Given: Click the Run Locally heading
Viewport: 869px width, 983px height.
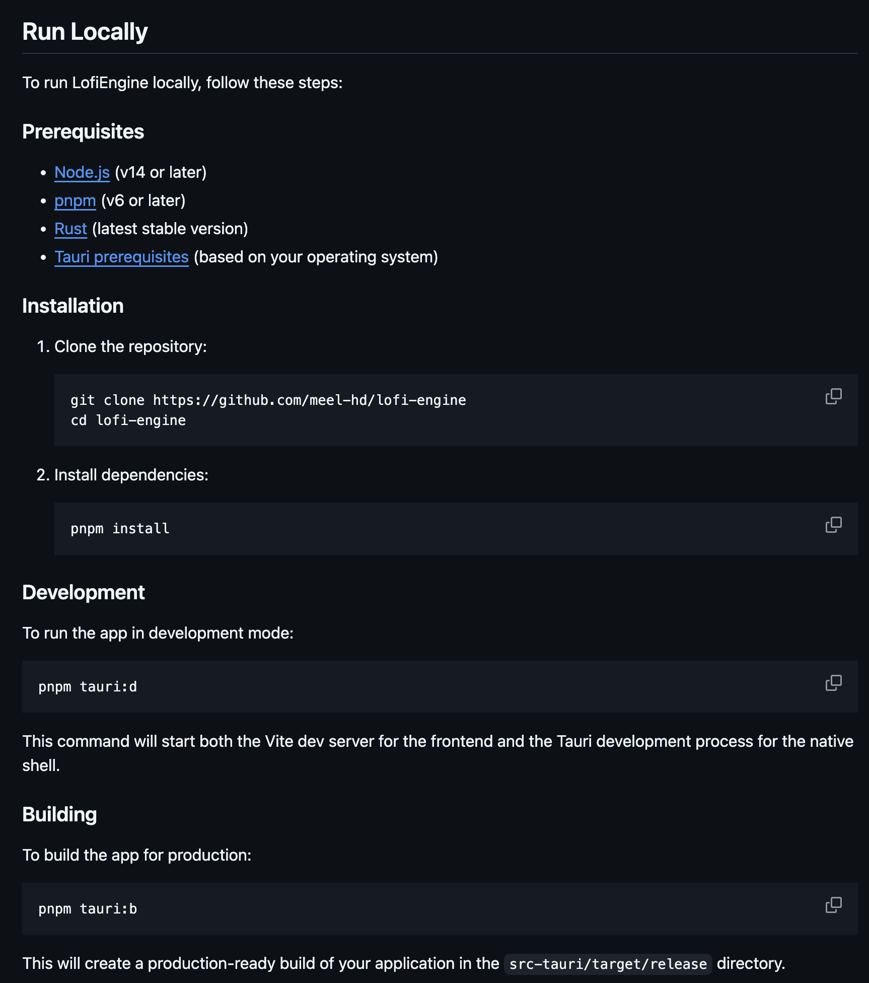Looking at the screenshot, I should [85, 32].
